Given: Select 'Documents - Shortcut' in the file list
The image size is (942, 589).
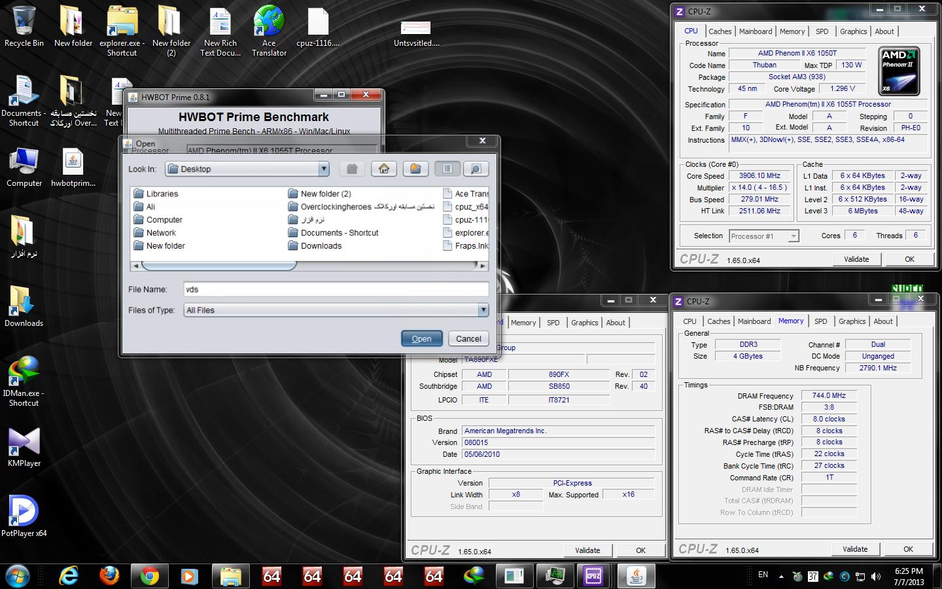Looking at the screenshot, I should pos(333,233).
